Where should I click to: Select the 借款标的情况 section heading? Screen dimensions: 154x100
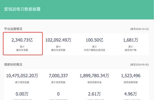[x=13, y=64]
